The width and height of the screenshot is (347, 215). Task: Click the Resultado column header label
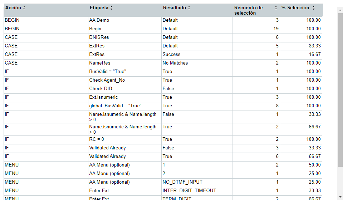pos(174,8)
